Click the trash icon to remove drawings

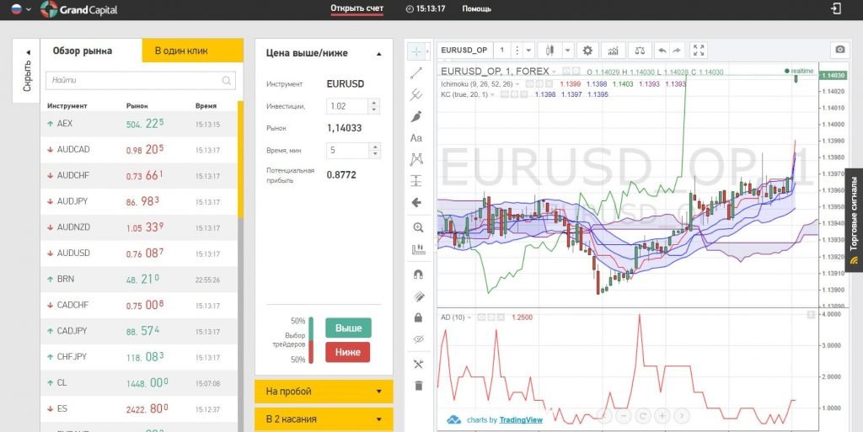pyautogui.click(x=416, y=386)
